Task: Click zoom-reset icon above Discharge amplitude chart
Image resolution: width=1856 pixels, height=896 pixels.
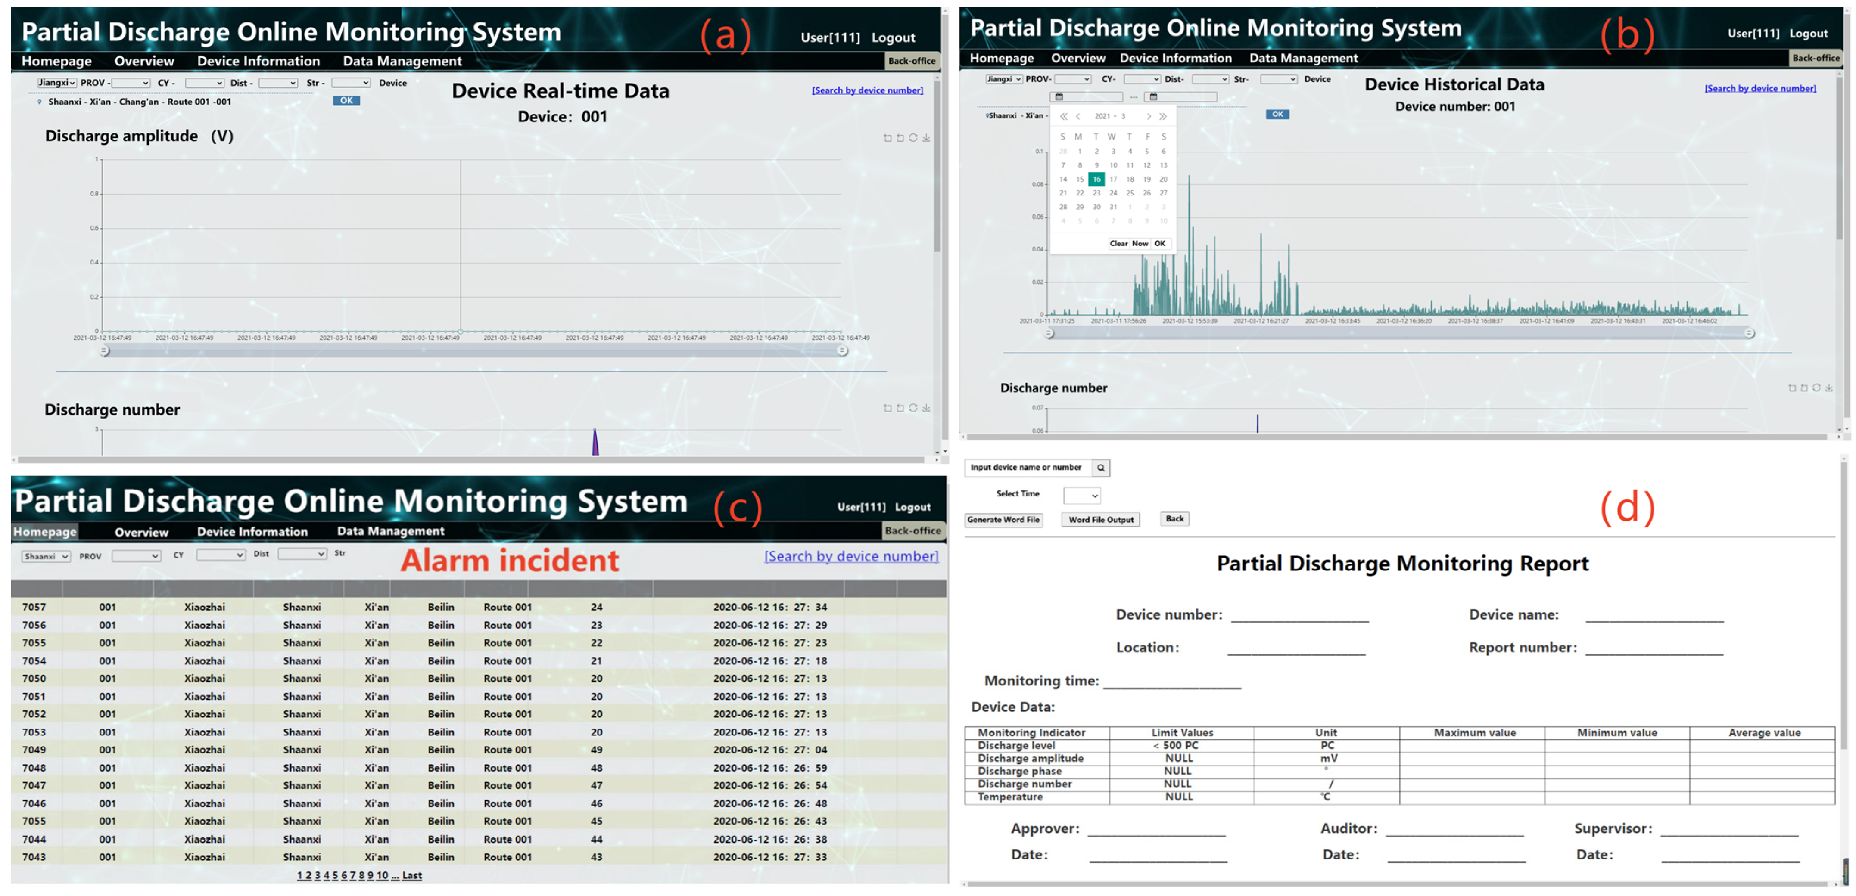Action: 900,138
